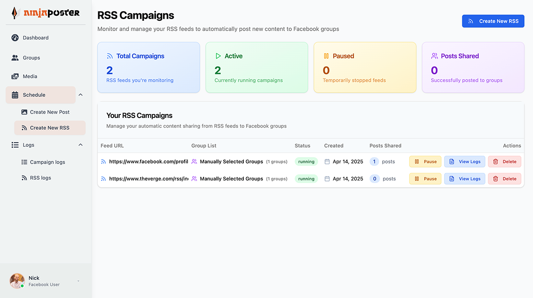Click the Total Campaigns RSS icon
Image resolution: width=533 pixels, height=298 pixels.
110,56
